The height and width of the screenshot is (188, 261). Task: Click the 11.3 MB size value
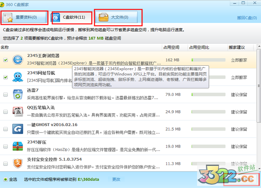coord(173,164)
